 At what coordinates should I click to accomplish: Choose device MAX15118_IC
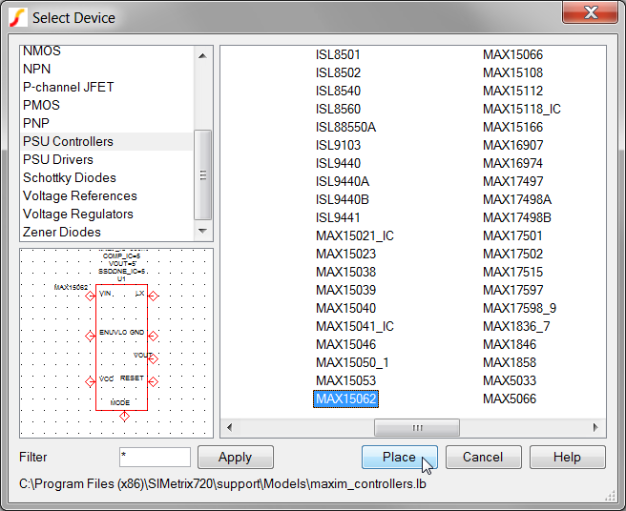pos(522,109)
